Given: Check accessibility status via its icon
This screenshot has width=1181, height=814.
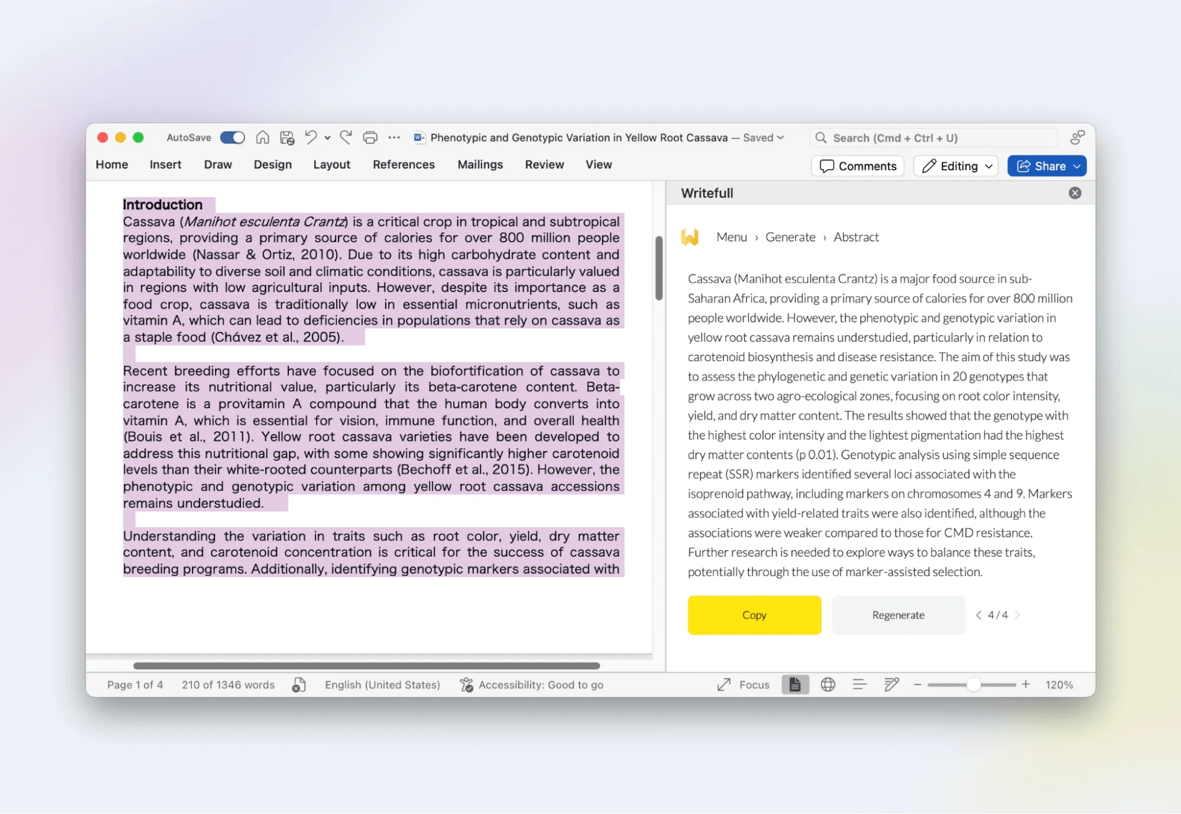Looking at the screenshot, I should point(466,684).
